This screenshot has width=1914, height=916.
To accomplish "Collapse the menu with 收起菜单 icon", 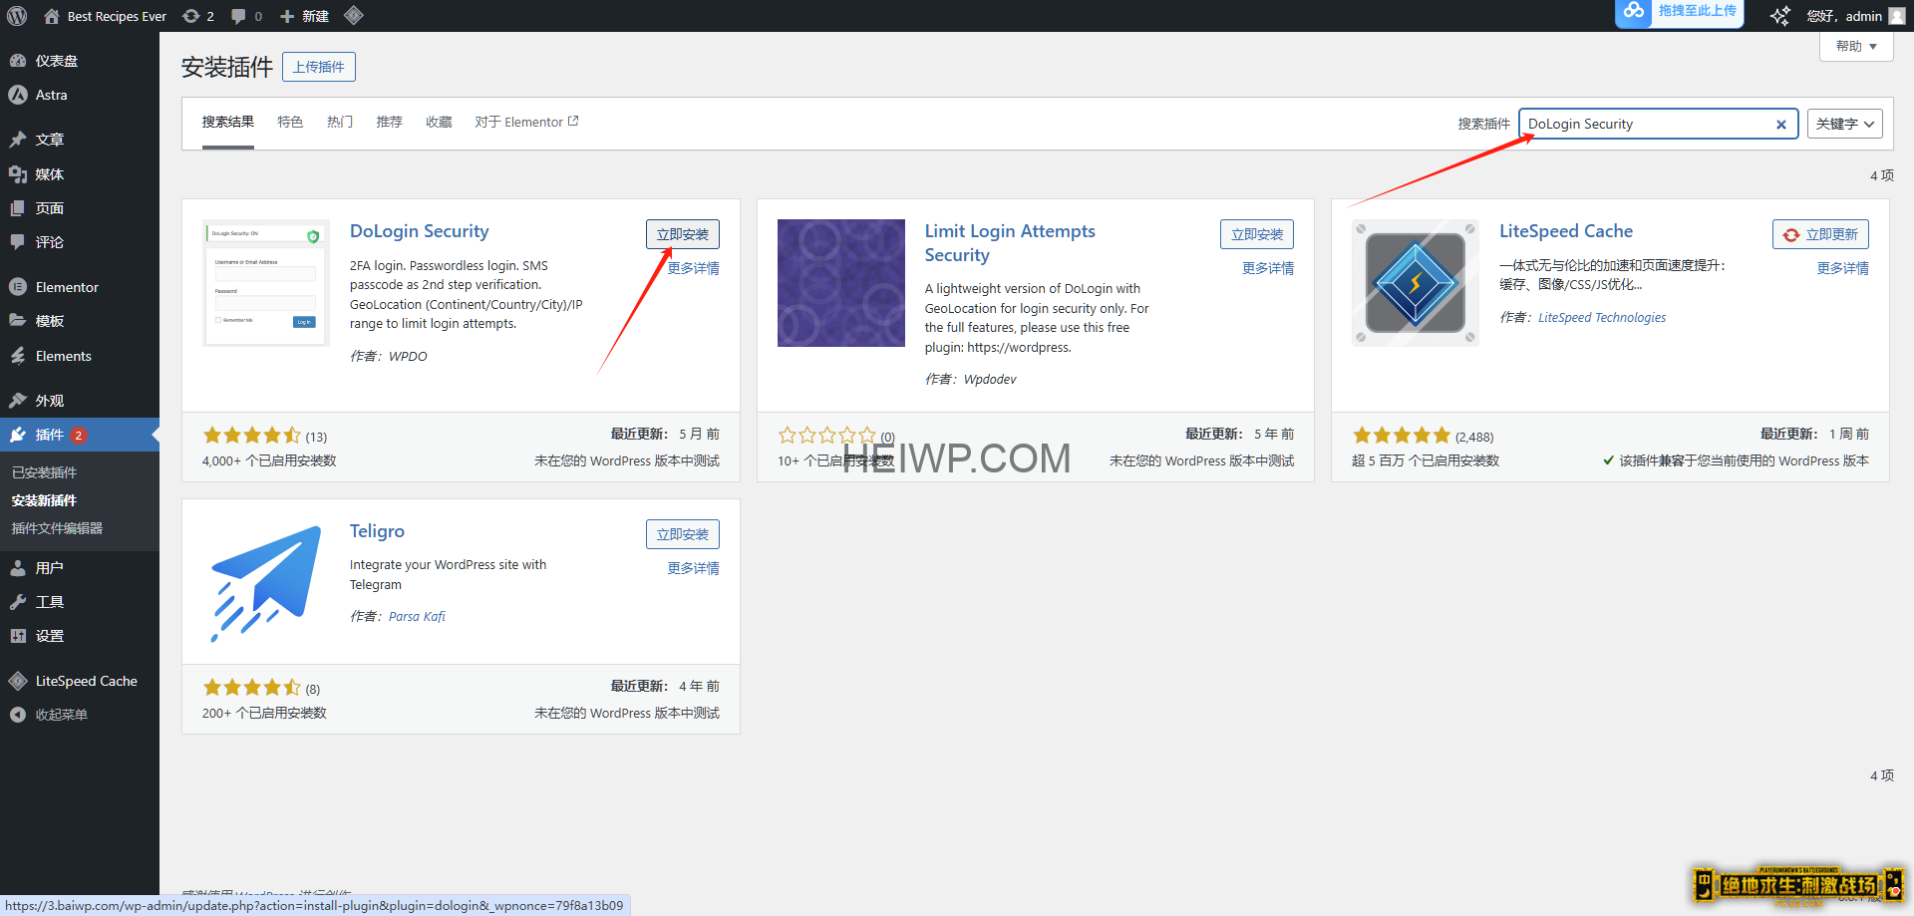I will (18, 715).
